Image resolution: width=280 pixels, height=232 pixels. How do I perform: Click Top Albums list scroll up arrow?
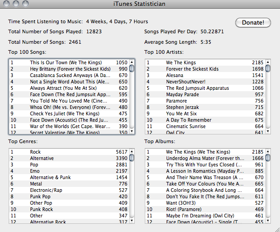[x=268, y=151]
